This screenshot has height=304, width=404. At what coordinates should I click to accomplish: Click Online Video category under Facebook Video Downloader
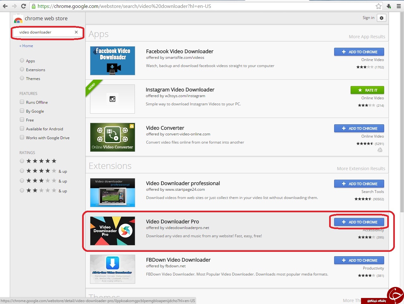(373, 60)
